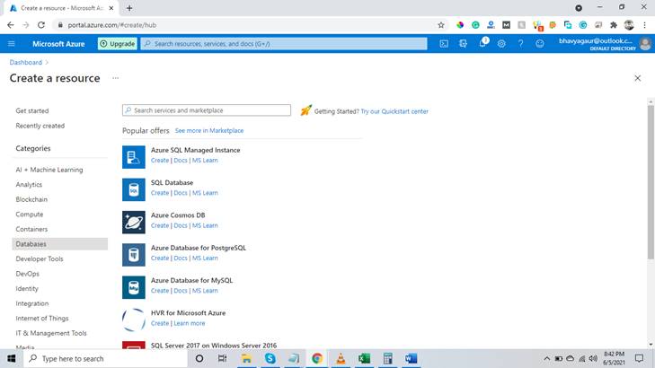Select AI + Machine Learning category
The image size is (655, 368).
49,170
